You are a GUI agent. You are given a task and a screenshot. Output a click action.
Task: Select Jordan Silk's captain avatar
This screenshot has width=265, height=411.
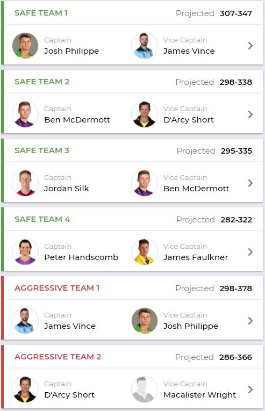(x=25, y=183)
